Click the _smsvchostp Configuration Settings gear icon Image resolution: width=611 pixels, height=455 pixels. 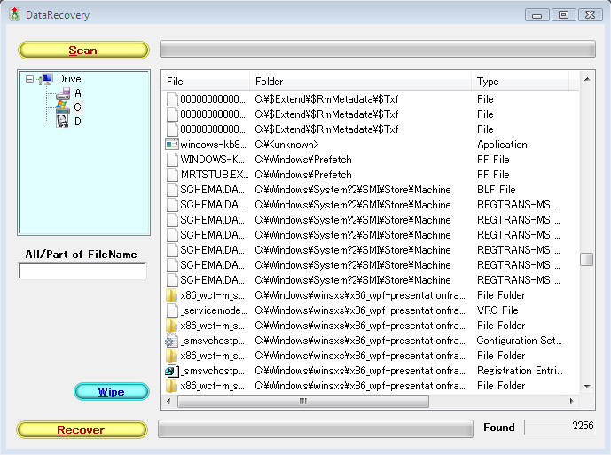[173, 341]
